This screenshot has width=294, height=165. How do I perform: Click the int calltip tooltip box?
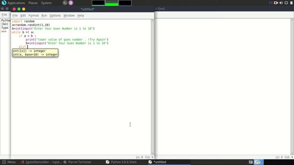coord(35,53)
